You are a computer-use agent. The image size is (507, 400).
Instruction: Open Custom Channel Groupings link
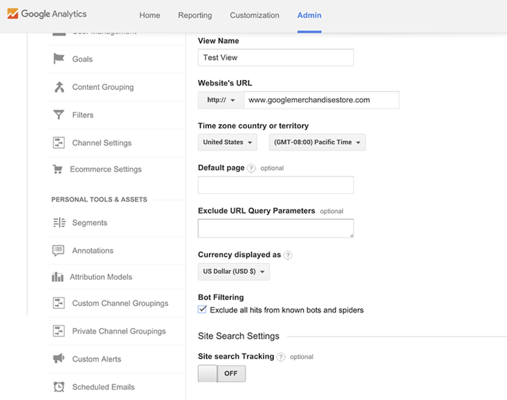pos(120,303)
